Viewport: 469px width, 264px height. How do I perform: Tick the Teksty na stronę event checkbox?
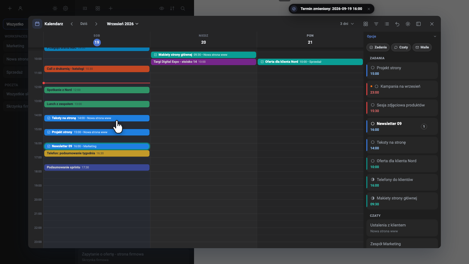49,118
